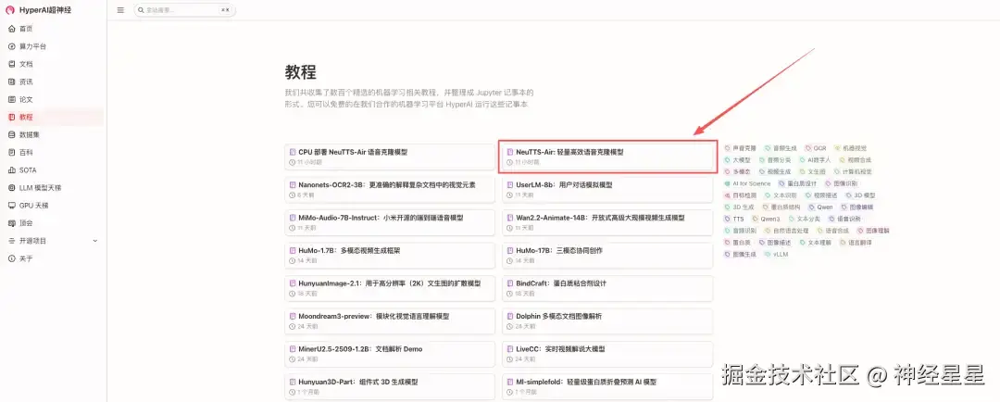Filter by the 声音克隆 tag

point(741,148)
